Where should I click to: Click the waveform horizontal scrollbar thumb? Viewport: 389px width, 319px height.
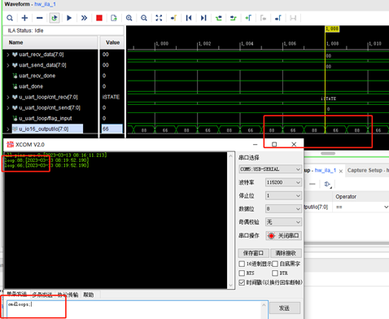click(x=328, y=153)
